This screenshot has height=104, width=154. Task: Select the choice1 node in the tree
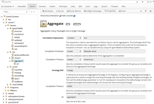pos(17,58)
